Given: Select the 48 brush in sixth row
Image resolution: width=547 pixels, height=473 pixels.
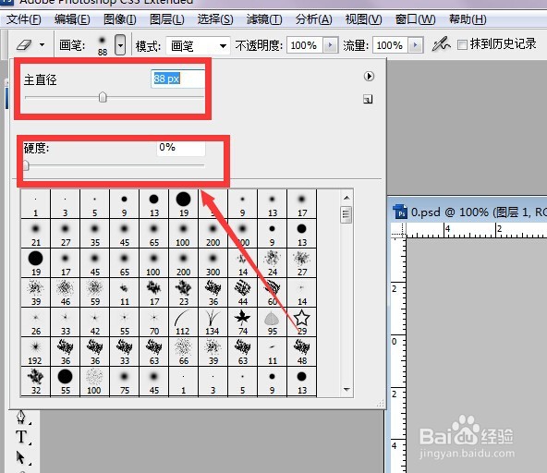Looking at the screenshot, I should [x=302, y=352].
